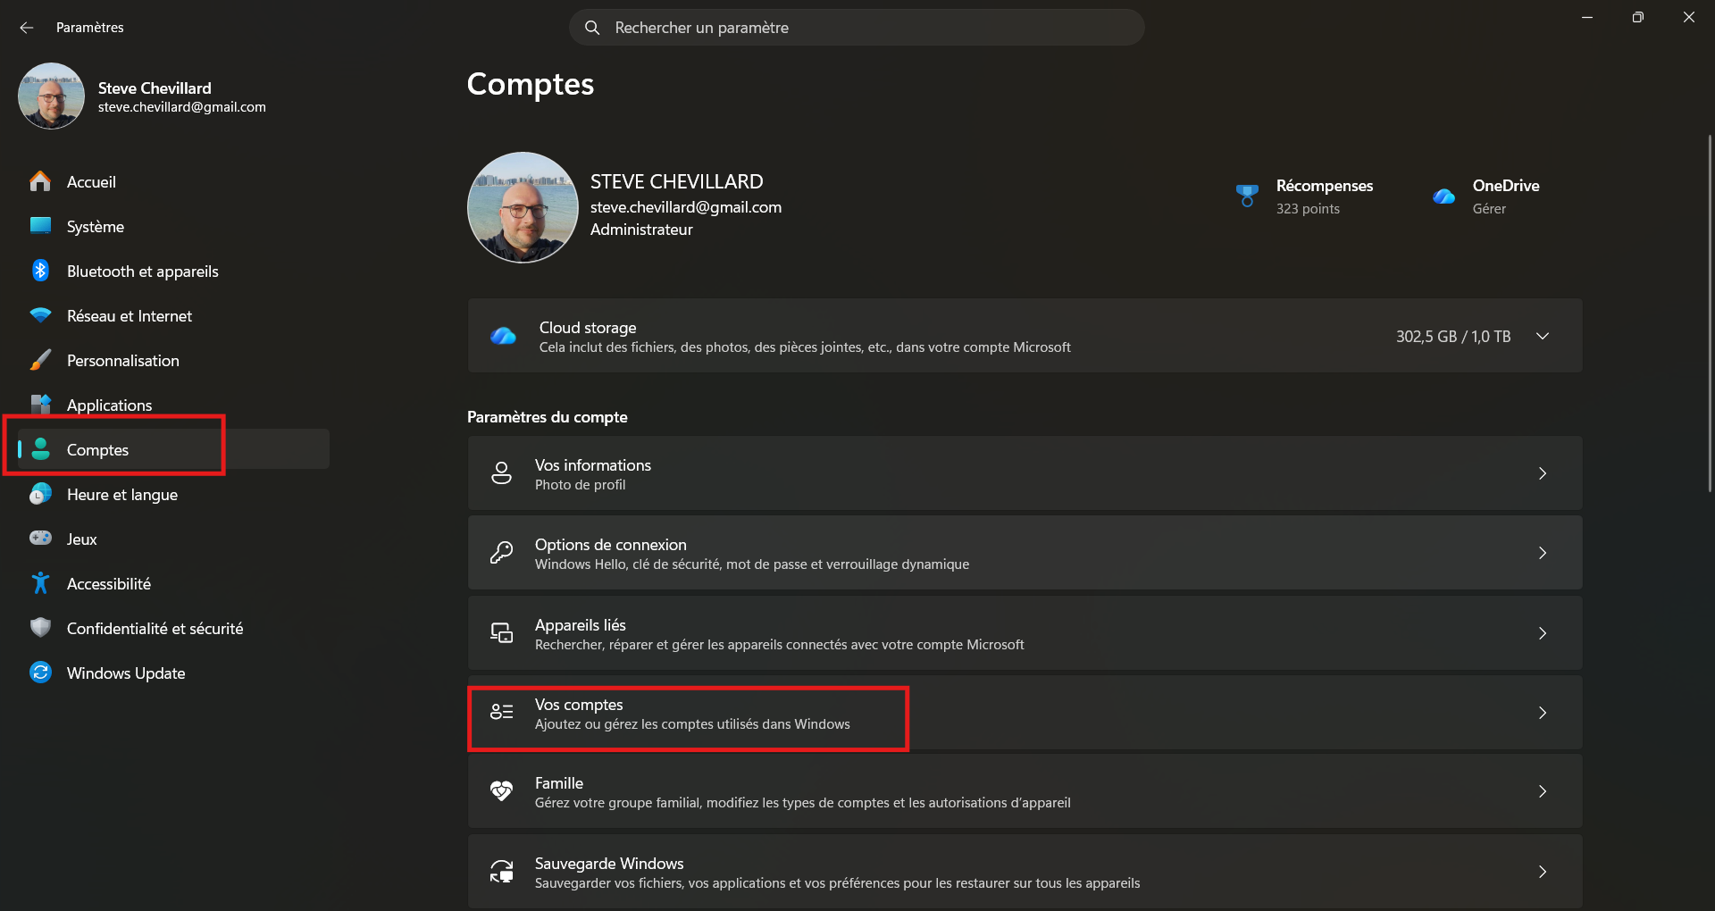Open Réseau et Internet settings

[173, 315]
